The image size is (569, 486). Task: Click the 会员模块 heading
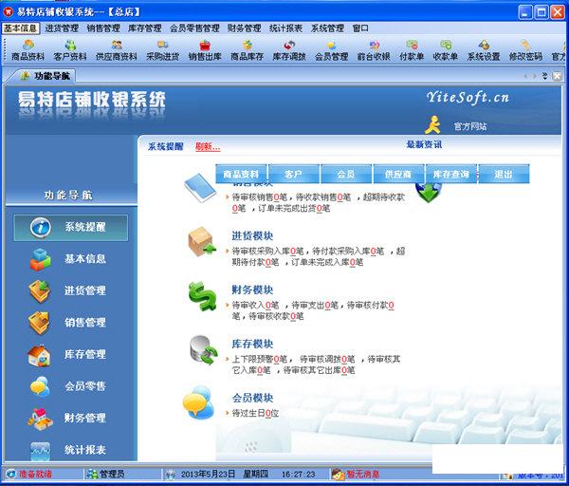tap(252, 398)
